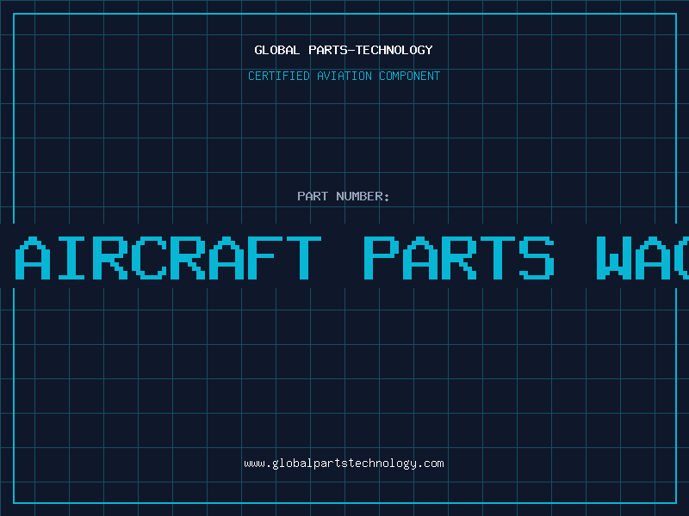Select the letter F in AIRCRAFT
This screenshot has height=516, width=689.
[x=264, y=258]
